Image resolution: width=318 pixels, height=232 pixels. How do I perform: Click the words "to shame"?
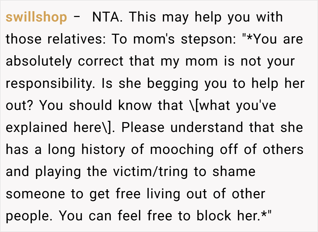pos(224,172)
